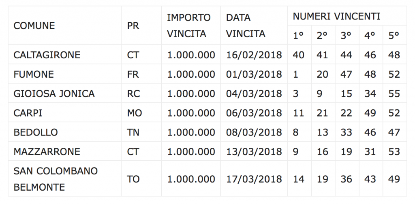Select the TN province cell

click(x=133, y=132)
